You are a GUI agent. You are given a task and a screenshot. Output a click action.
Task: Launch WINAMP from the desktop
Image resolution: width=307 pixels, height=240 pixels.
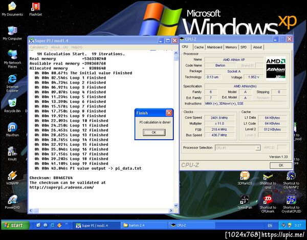(12, 178)
